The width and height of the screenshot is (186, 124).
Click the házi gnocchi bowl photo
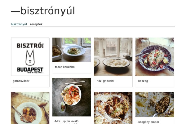pyautogui.click(x=113, y=57)
